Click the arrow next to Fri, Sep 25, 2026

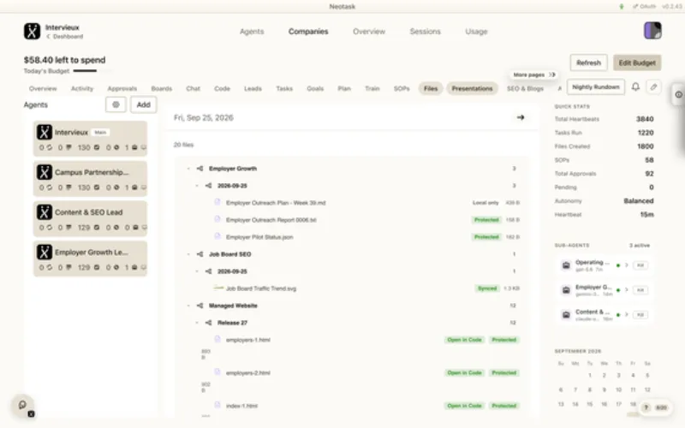click(x=521, y=117)
